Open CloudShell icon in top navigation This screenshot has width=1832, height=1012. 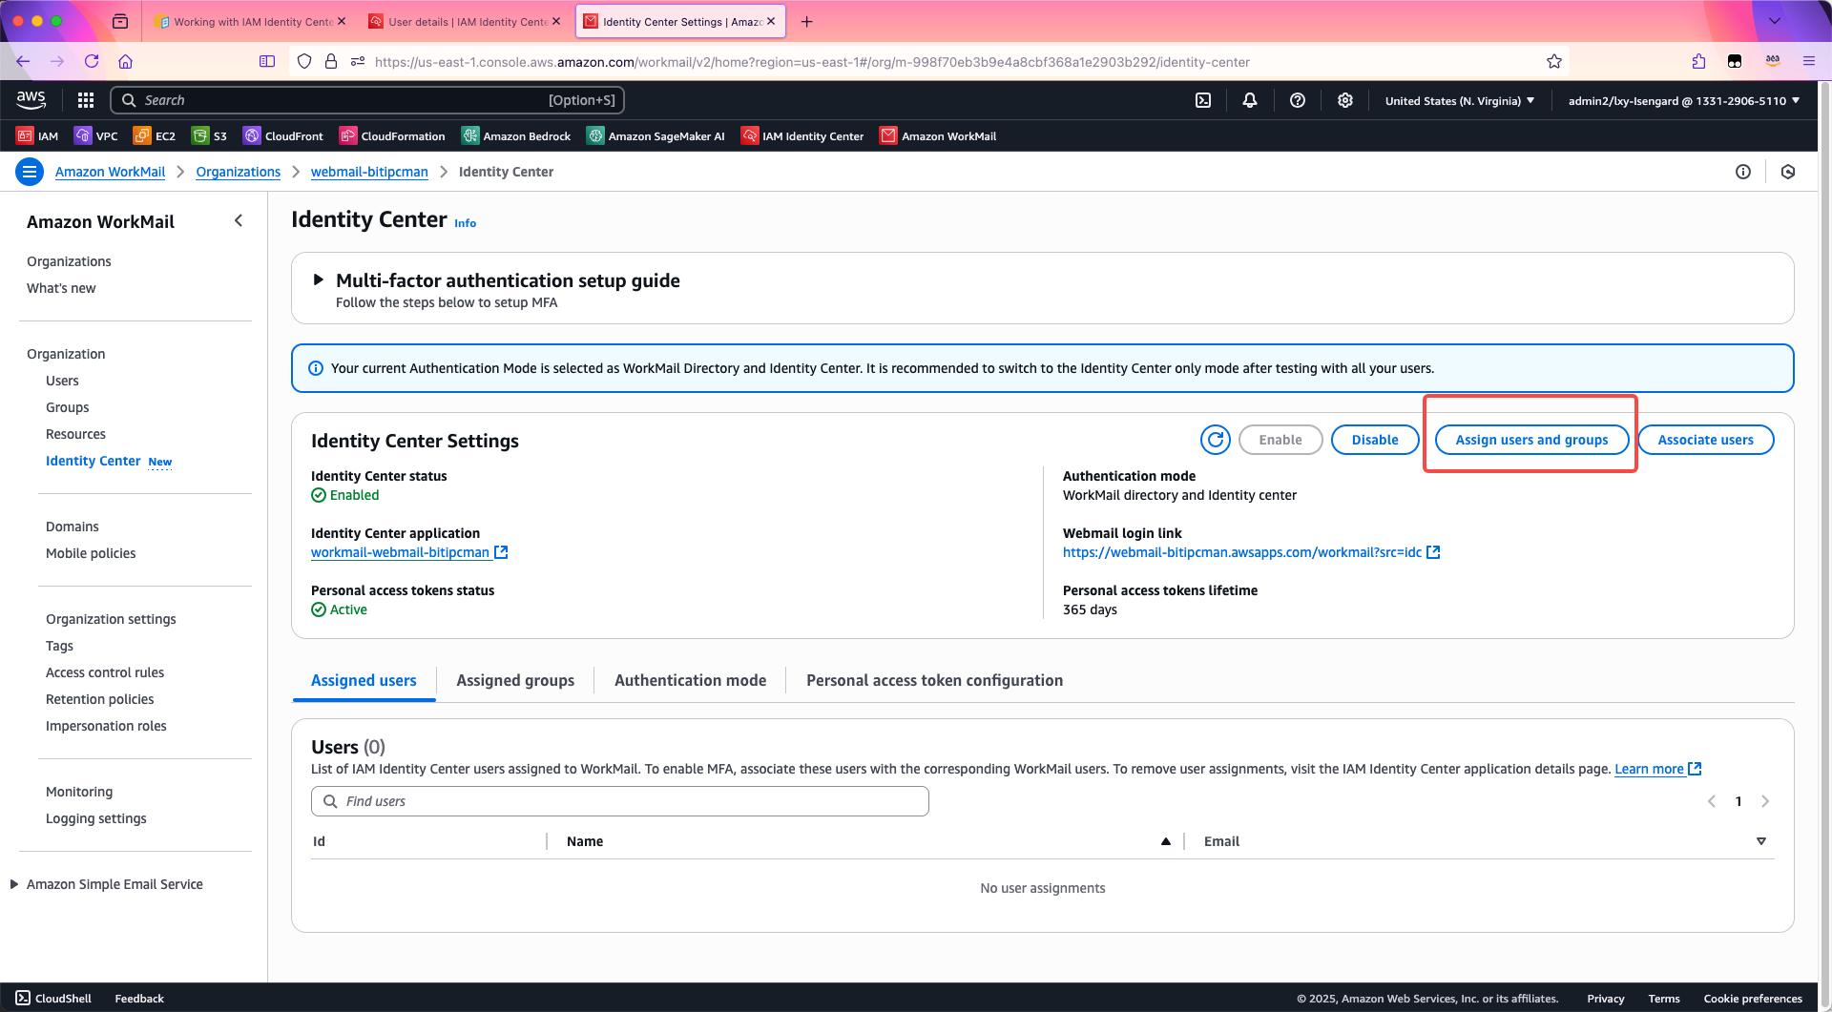(1203, 100)
